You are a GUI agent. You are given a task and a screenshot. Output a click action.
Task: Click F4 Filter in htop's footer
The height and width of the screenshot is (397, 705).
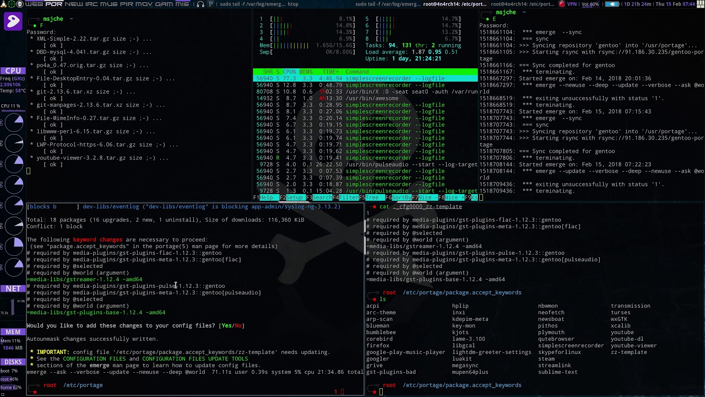pyautogui.click(x=346, y=197)
